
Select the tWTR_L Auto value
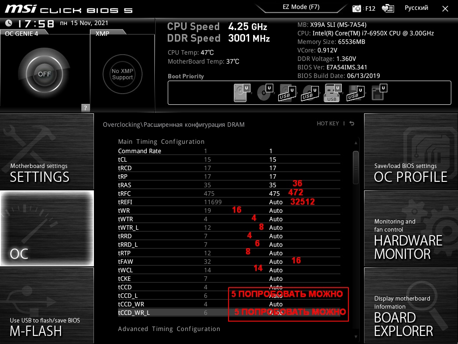pos(276,227)
